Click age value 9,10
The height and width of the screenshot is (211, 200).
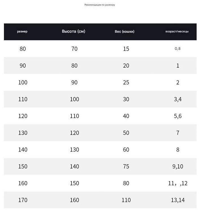point(178,166)
